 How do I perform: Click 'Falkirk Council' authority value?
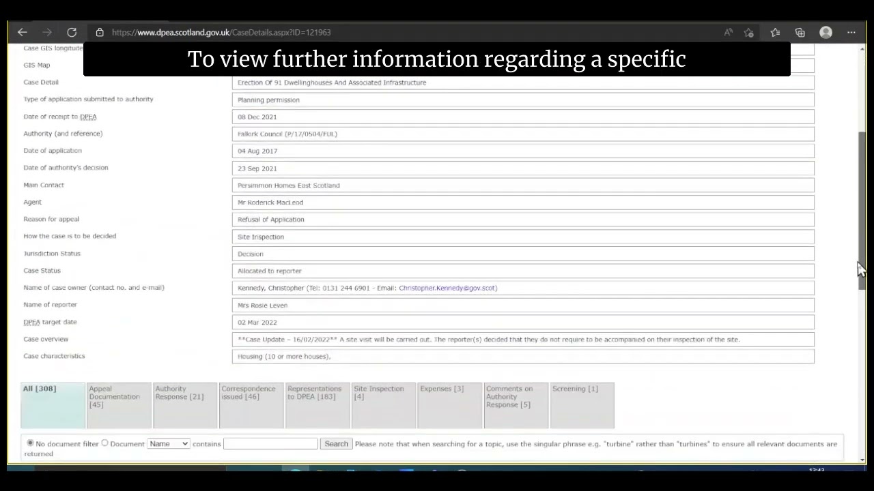coord(287,134)
